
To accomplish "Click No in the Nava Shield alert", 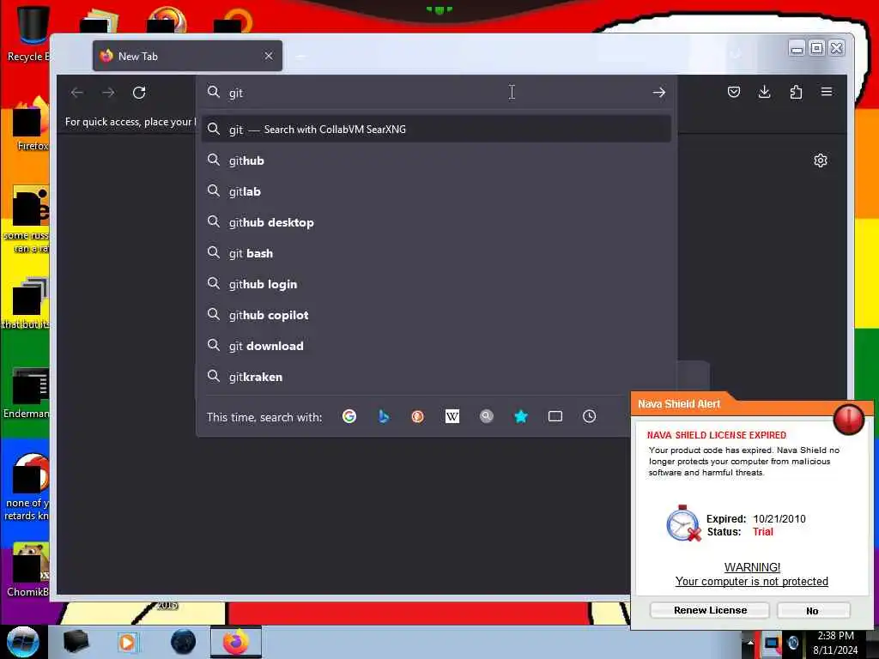I will pos(814,610).
